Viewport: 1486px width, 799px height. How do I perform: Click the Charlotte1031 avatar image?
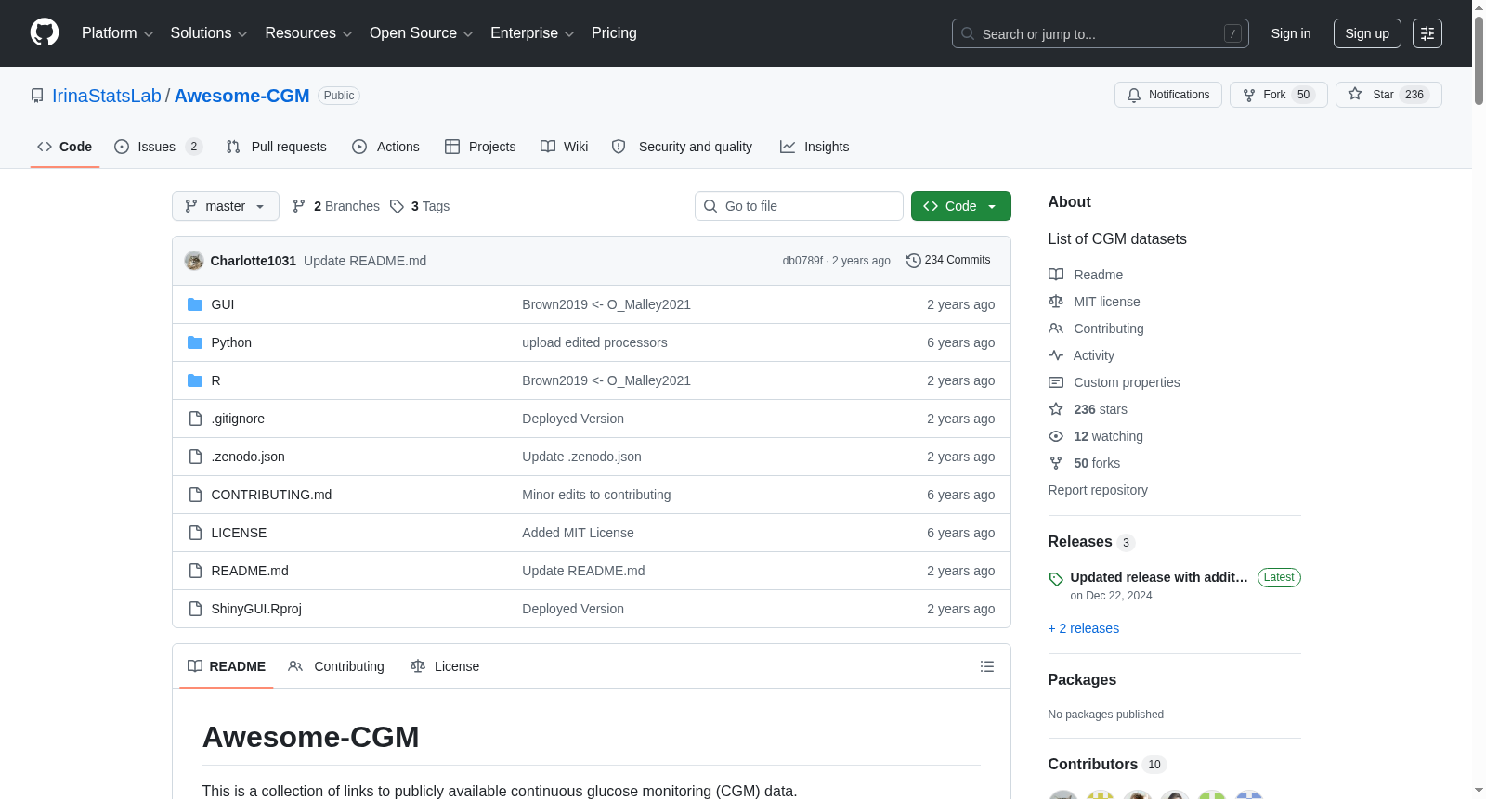pyautogui.click(x=194, y=261)
